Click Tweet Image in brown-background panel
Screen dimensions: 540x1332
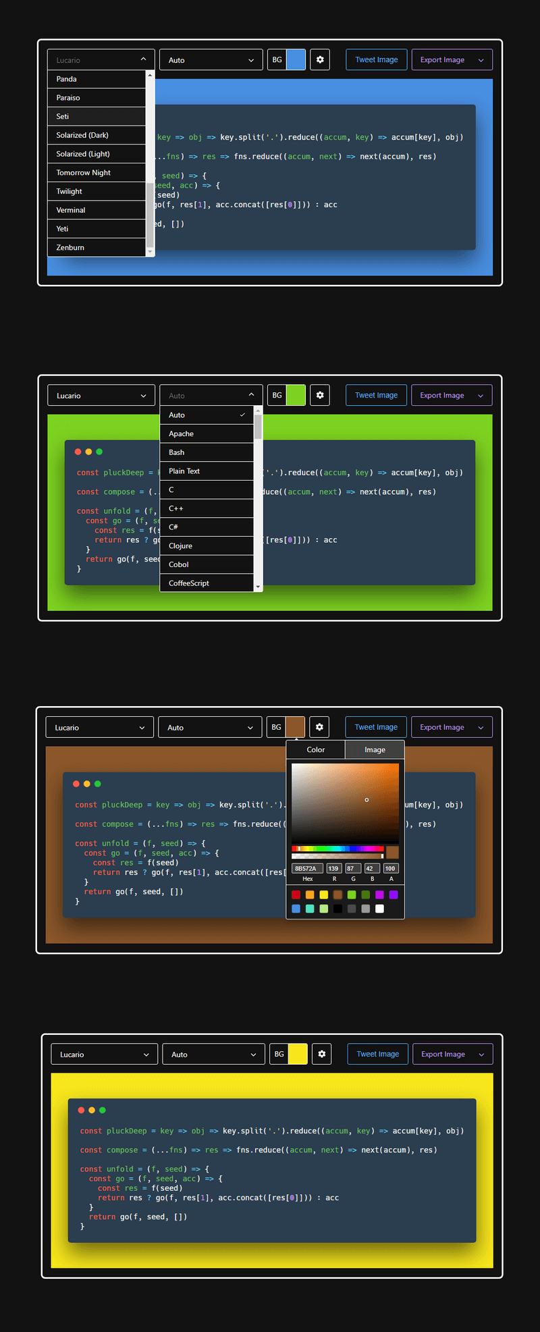pyautogui.click(x=376, y=727)
